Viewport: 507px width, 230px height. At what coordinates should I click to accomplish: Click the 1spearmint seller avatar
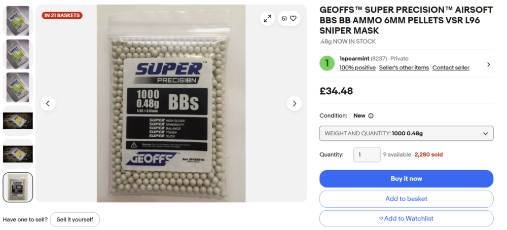327,63
